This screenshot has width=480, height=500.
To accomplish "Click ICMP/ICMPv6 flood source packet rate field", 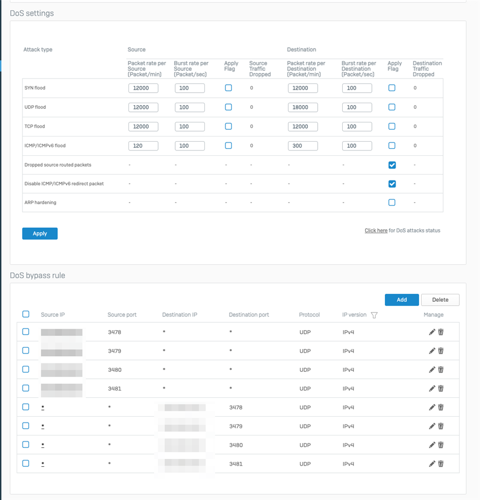I will (143, 146).
